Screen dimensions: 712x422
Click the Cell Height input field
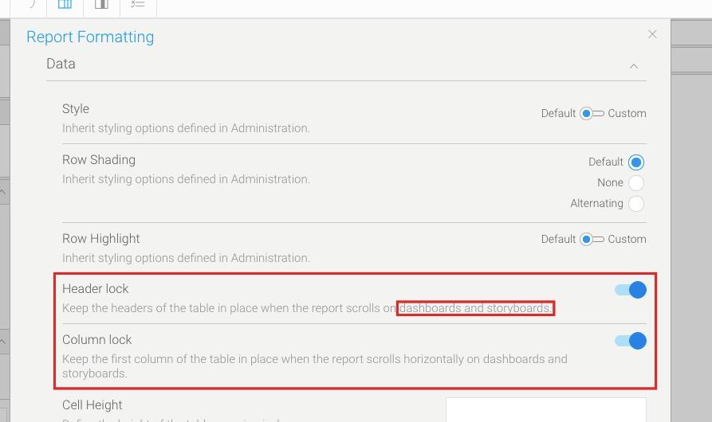[546, 410]
